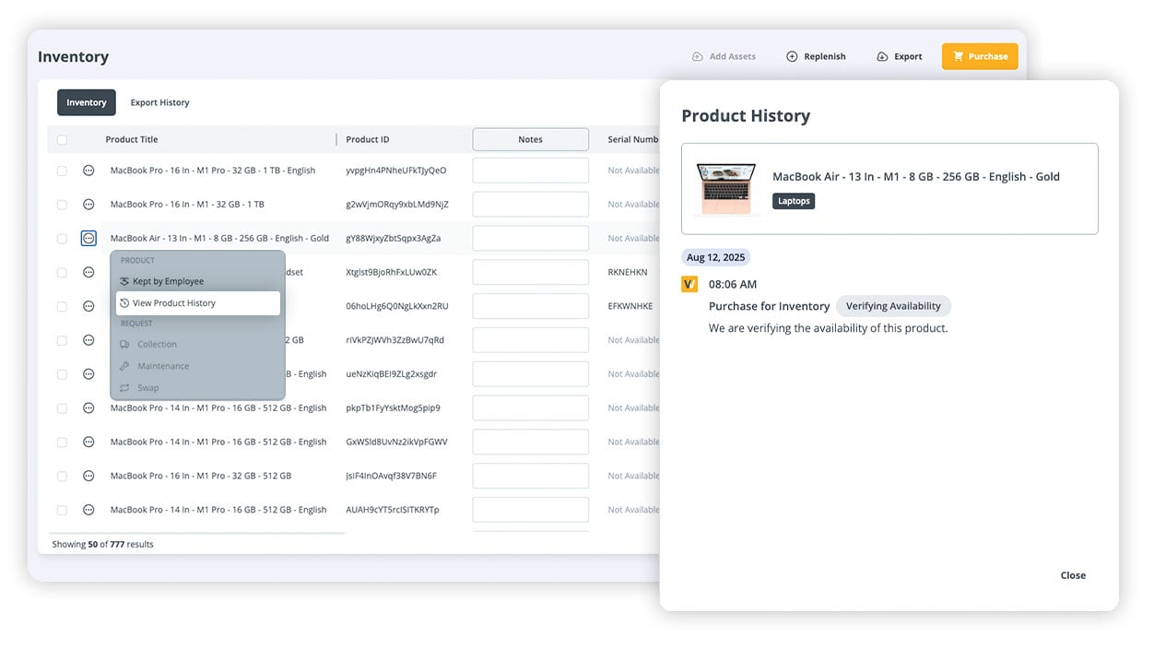Toggle the select-all checkbox in table header

click(x=62, y=140)
